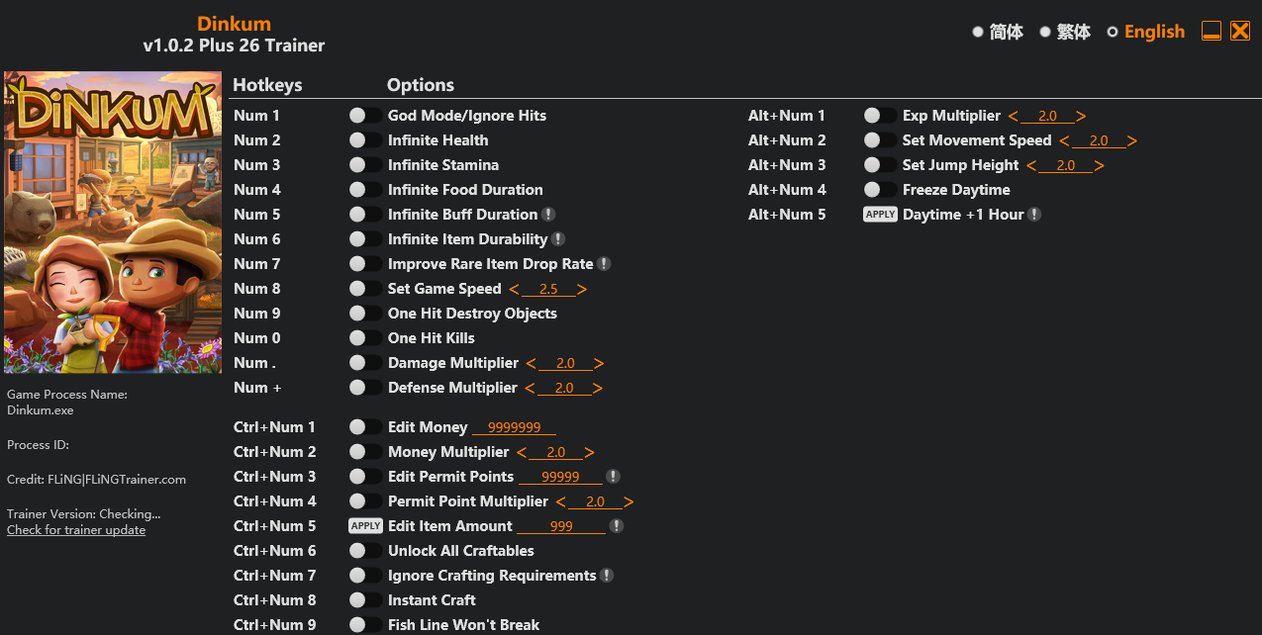Image resolution: width=1262 pixels, height=635 pixels.
Task: Enable Infinite Stamina switch
Action: click(x=365, y=165)
